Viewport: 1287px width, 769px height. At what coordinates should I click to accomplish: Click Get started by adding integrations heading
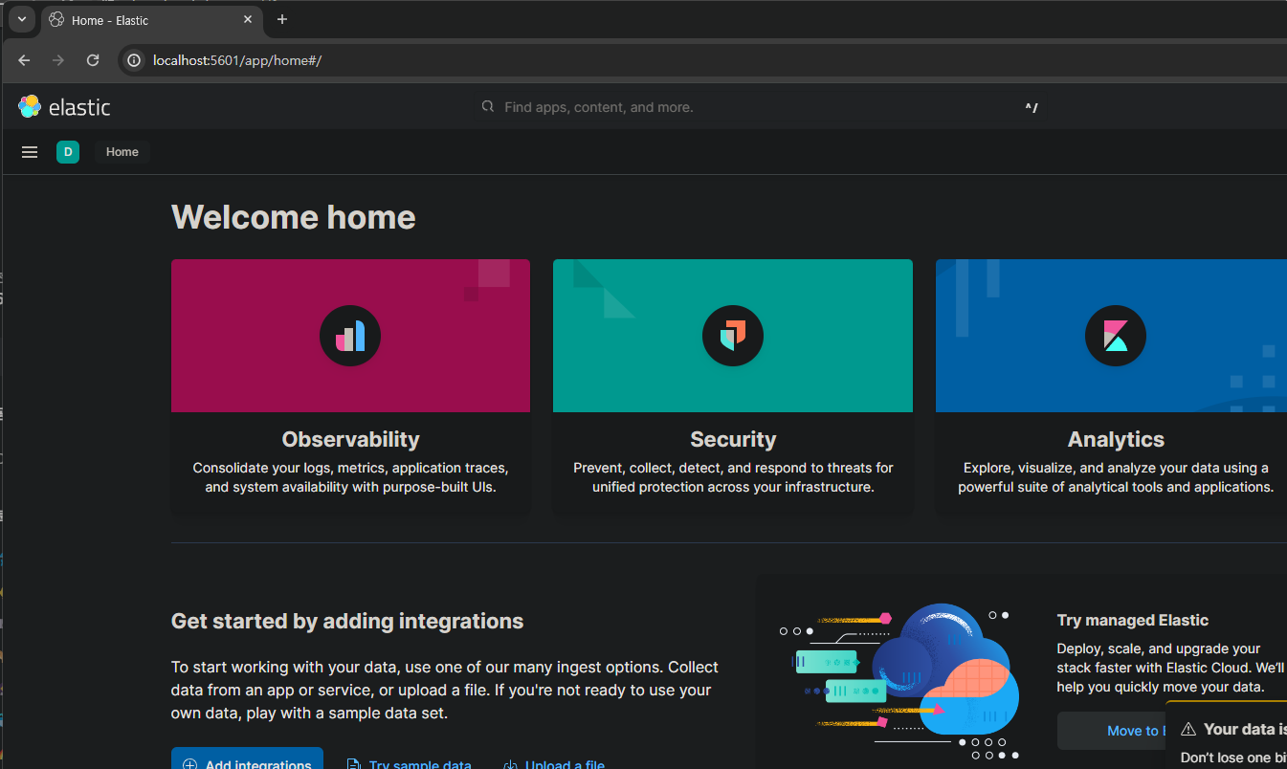347,621
